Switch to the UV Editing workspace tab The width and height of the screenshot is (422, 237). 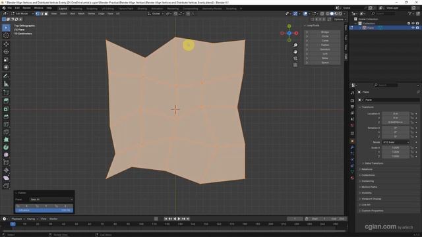[x=107, y=9]
